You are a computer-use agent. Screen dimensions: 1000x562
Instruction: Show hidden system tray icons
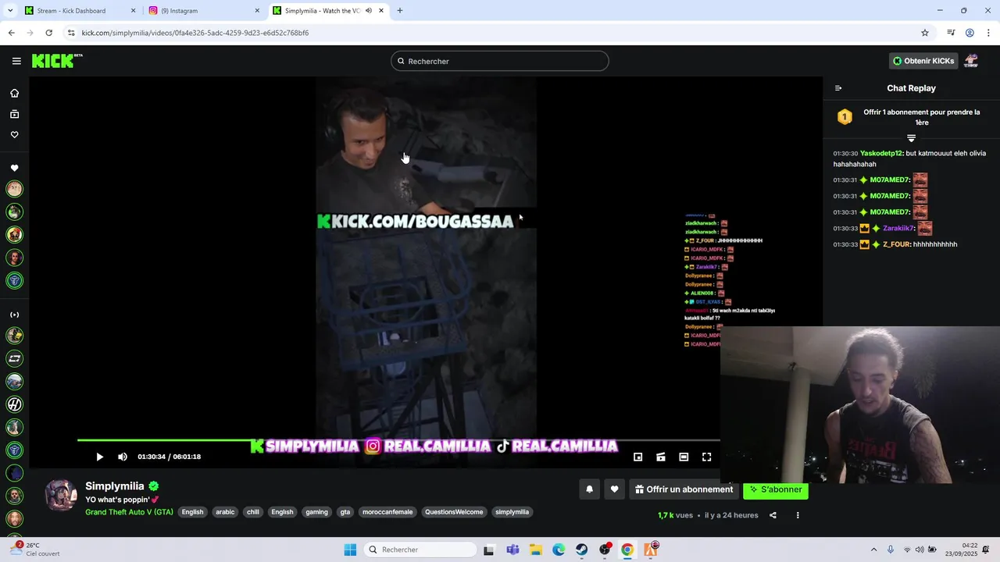click(x=873, y=550)
